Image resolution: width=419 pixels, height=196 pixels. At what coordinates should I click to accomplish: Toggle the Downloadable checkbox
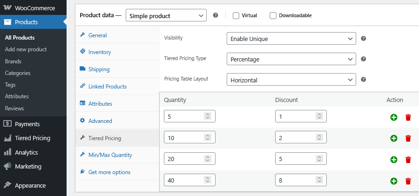[273, 15]
